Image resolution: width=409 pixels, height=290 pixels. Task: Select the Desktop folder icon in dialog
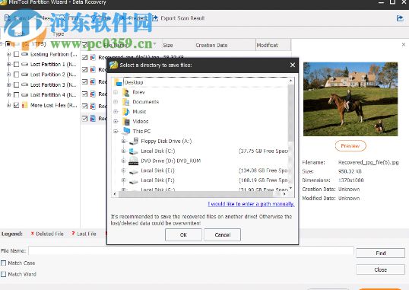click(x=118, y=82)
